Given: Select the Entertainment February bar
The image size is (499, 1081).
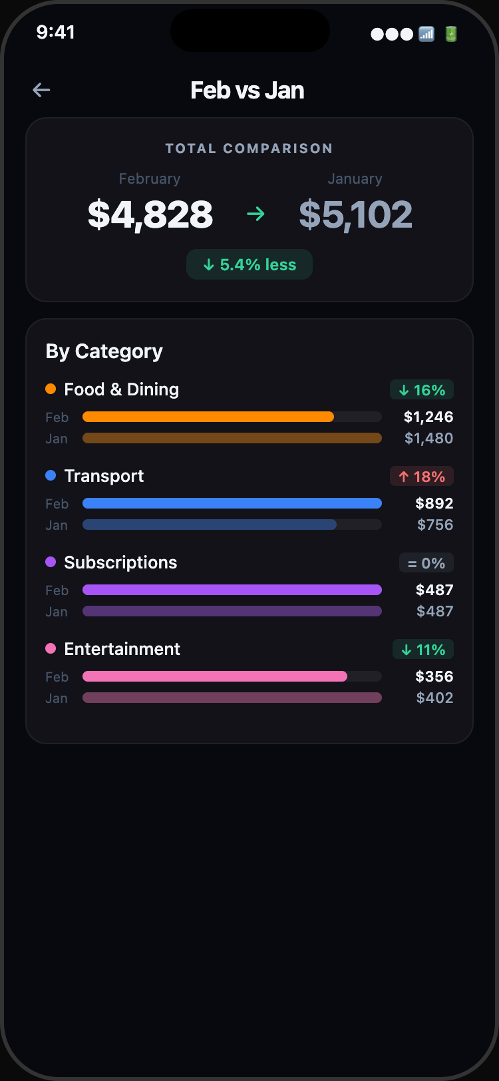Looking at the screenshot, I should pos(215,676).
